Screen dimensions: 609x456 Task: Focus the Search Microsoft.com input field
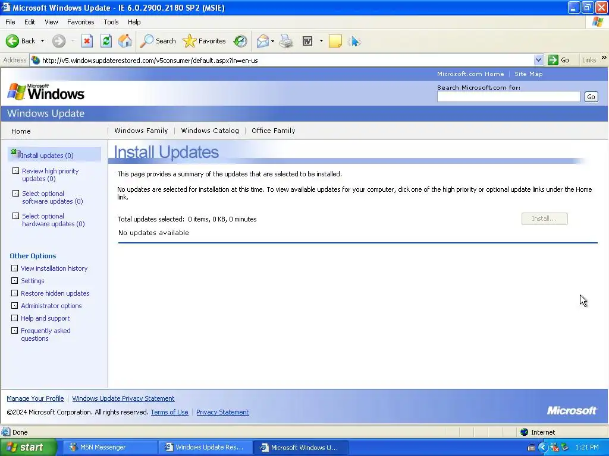tap(508, 97)
